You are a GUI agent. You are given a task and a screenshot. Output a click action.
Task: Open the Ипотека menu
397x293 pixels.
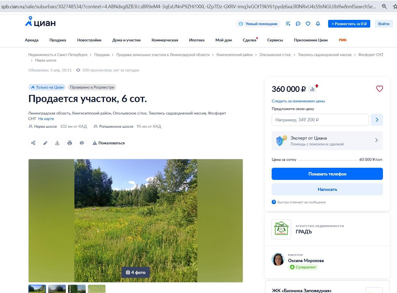[197, 40]
